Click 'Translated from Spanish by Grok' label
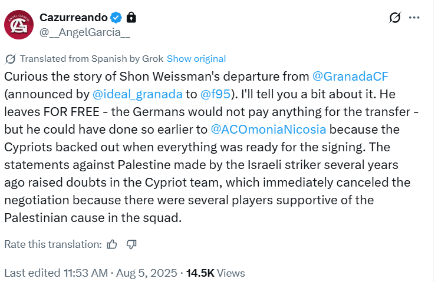The height and width of the screenshot is (282, 438). point(91,59)
